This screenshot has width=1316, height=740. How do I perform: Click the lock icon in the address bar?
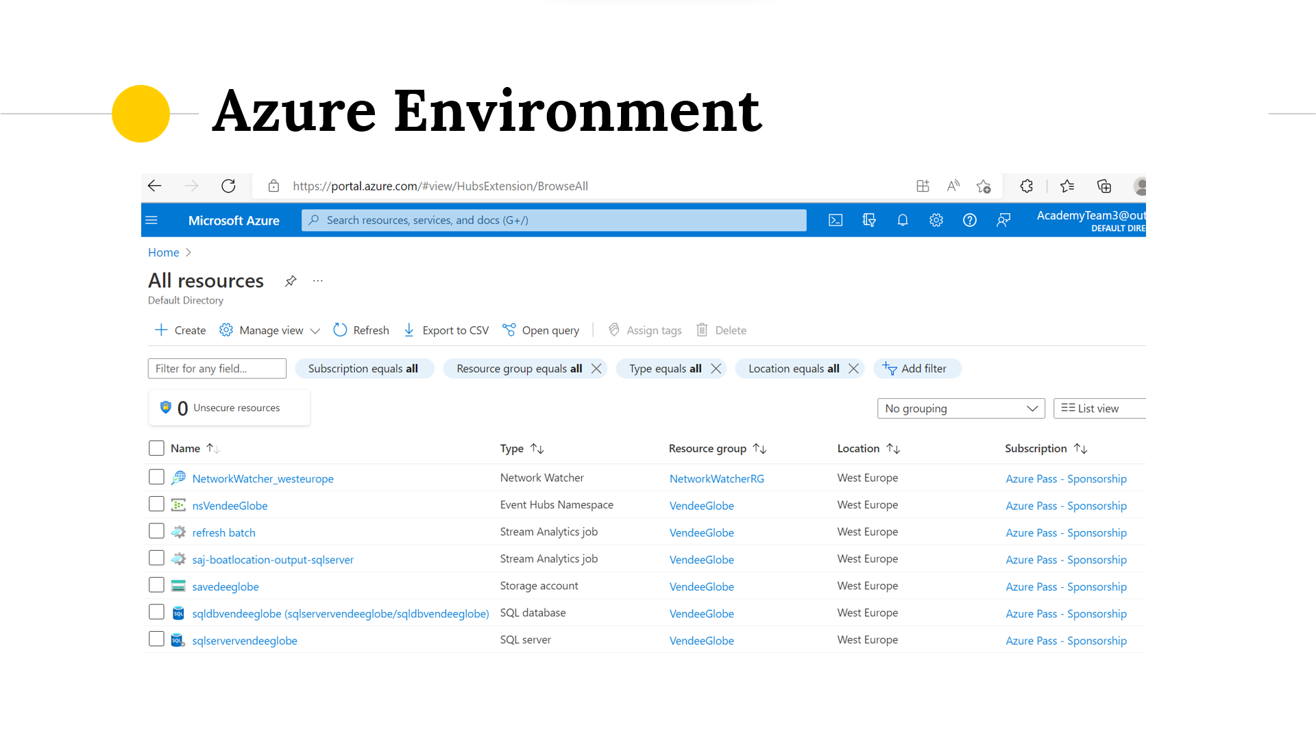pos(273,186)
